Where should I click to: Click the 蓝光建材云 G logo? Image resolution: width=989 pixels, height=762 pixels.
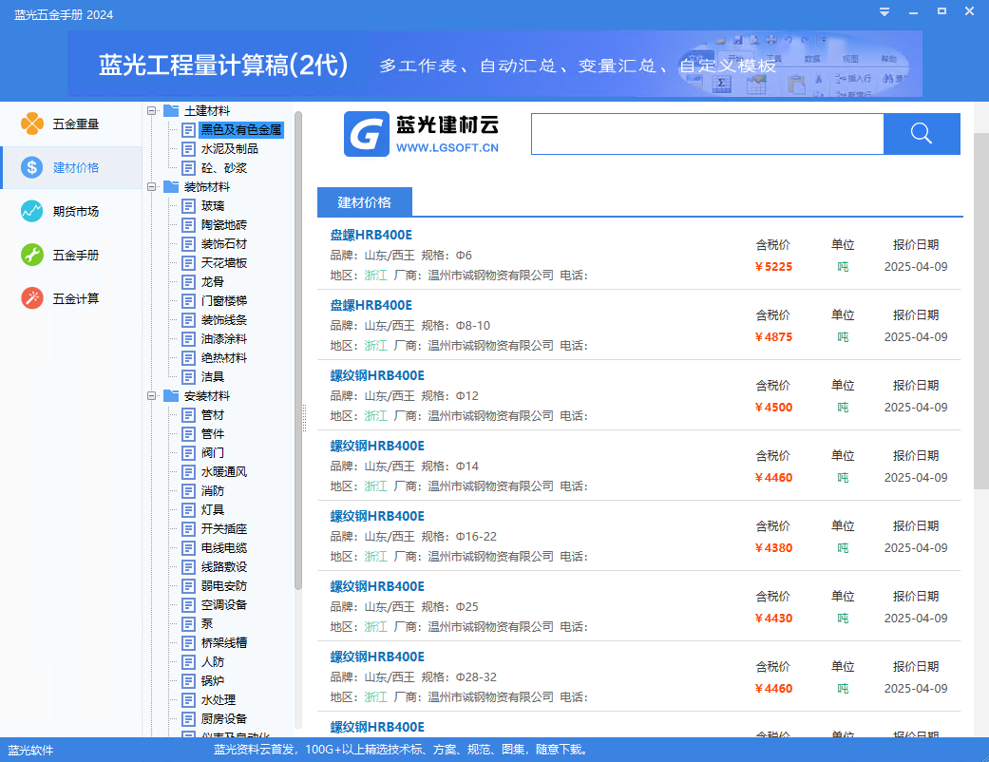tap(366, 134)
